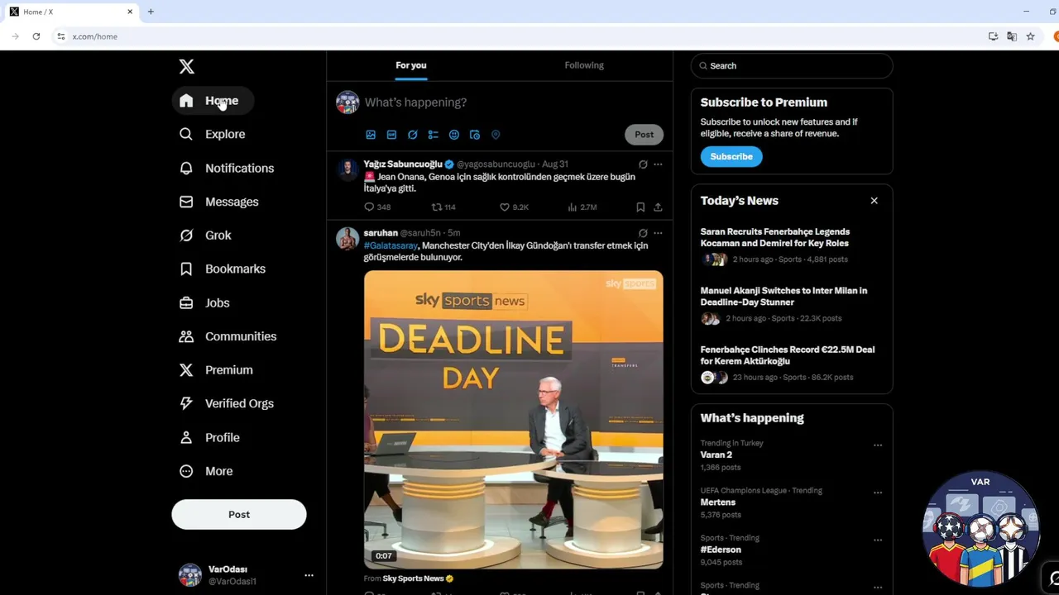Click the gray Post button in composer
1059x595 pixels.
coord(644,135)
